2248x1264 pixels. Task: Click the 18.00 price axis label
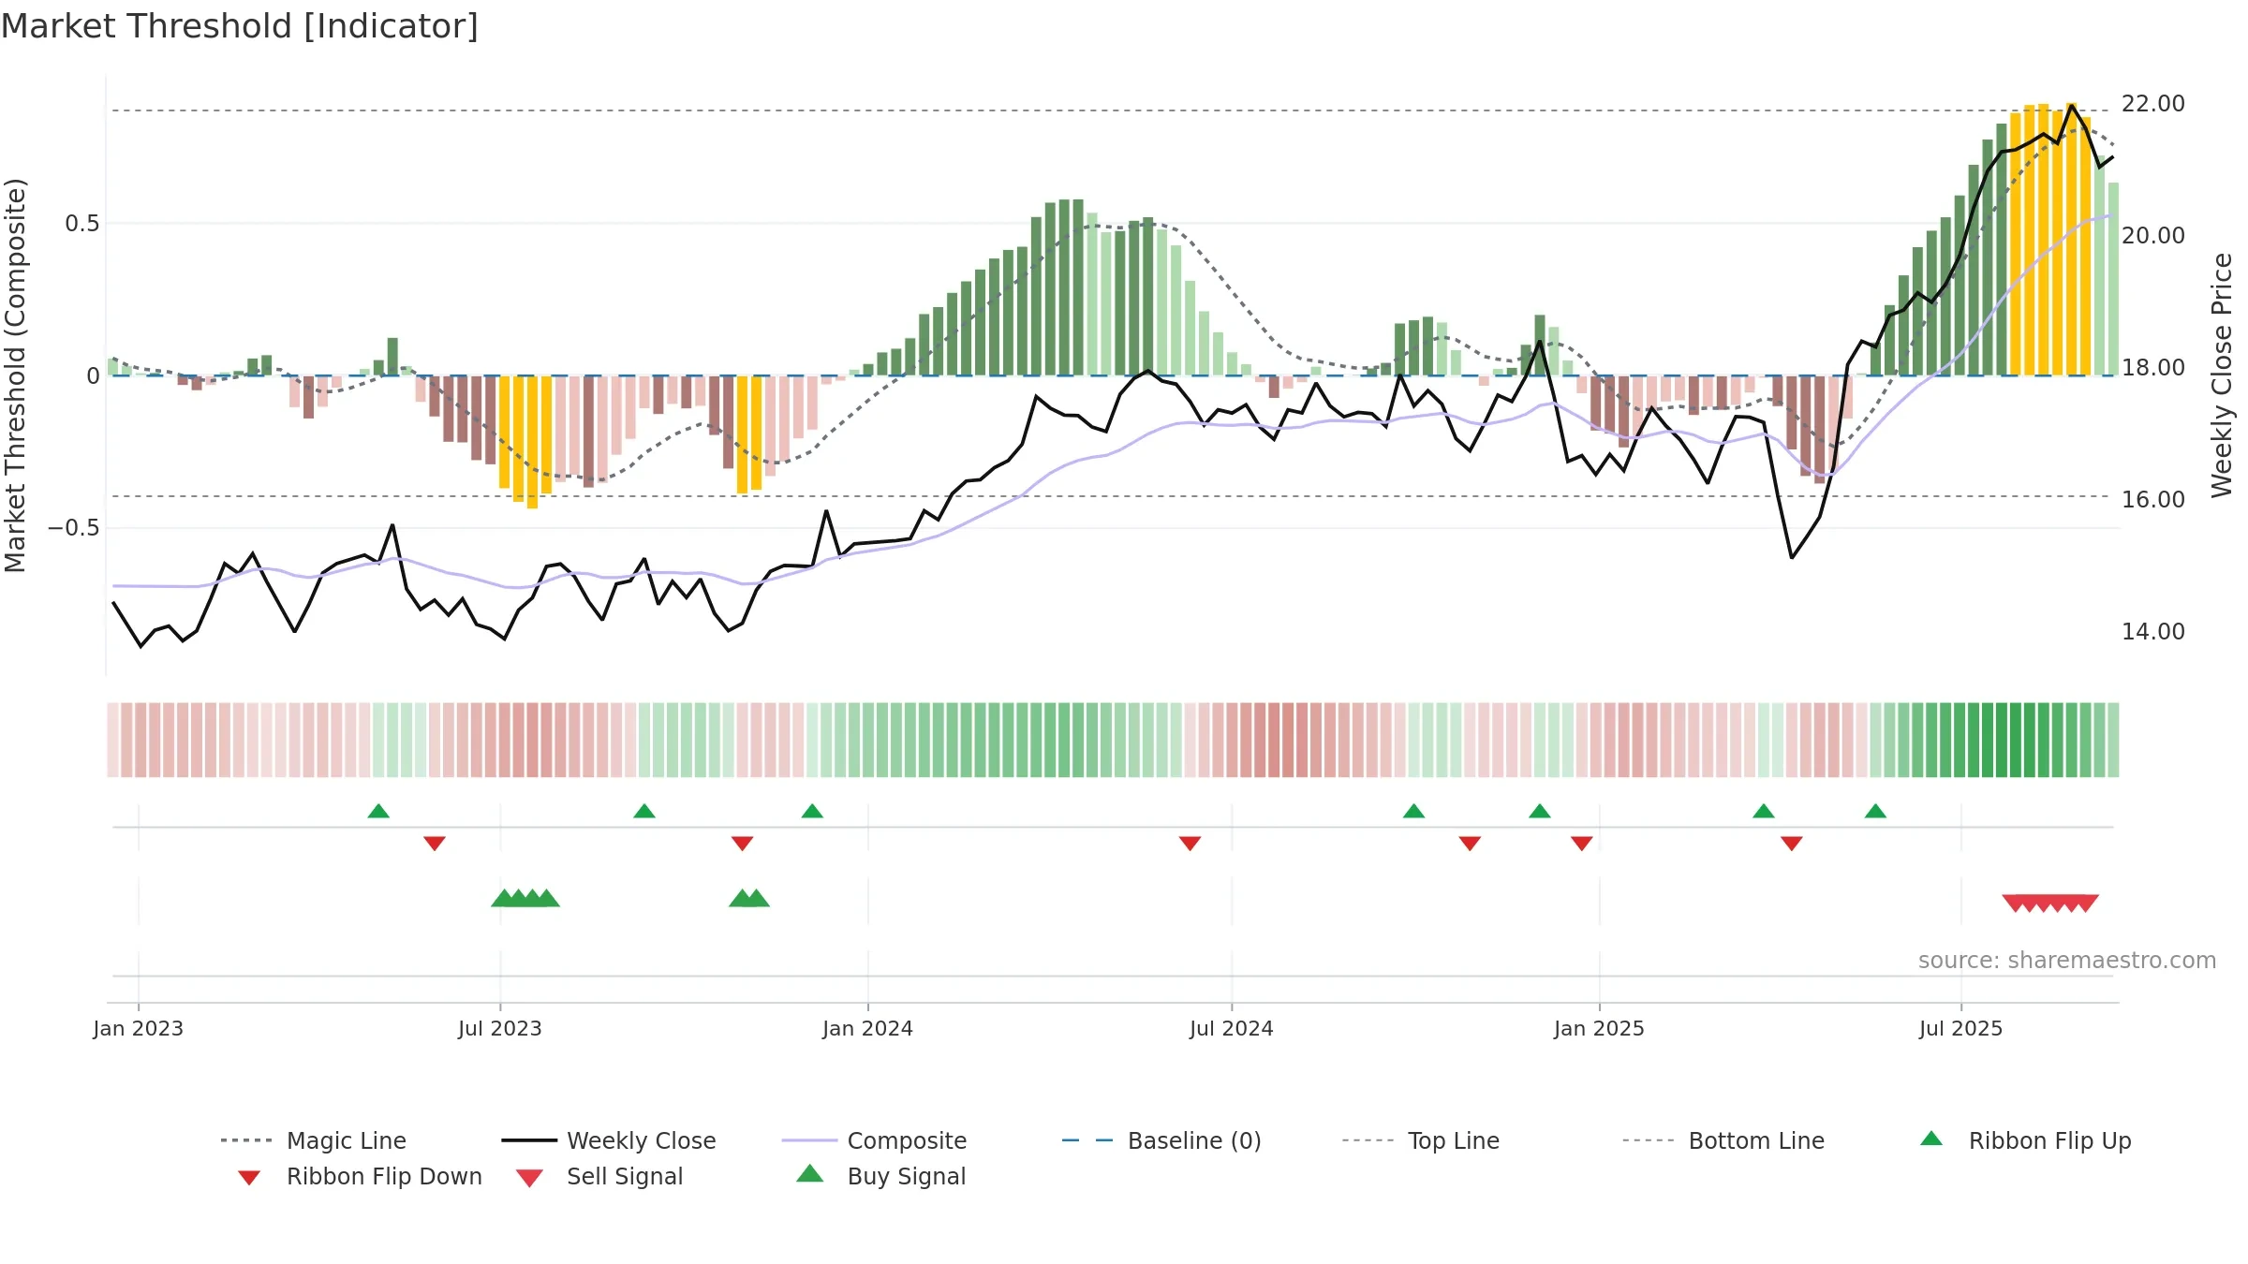coord(2153,368)
